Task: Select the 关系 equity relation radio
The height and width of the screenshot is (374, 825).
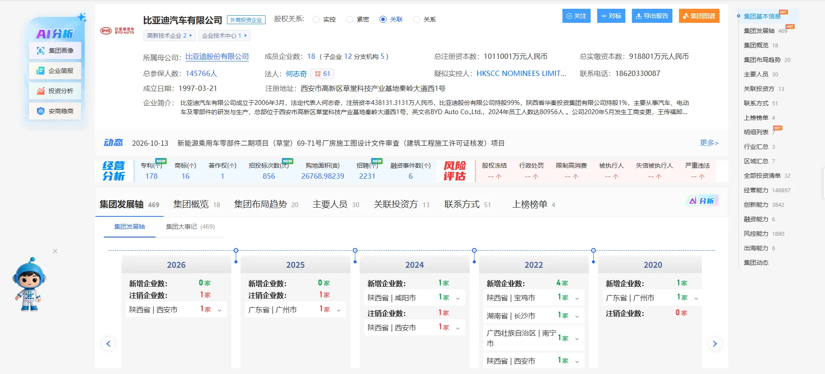Action: click(x=416, y=19)
